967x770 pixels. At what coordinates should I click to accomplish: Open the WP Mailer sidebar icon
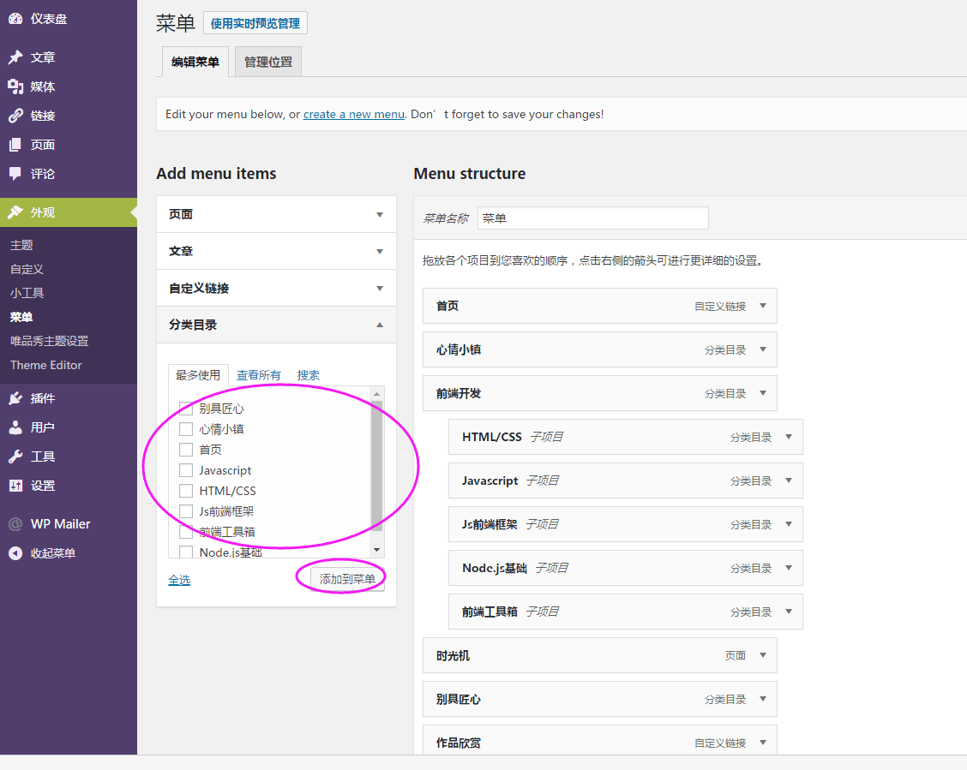click(15, 523)
